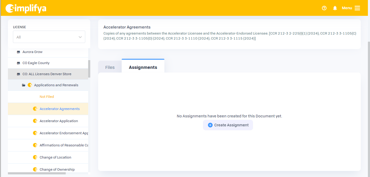
Task: Click the open folder icon beside Applications and Renewals
Action: 24,85
